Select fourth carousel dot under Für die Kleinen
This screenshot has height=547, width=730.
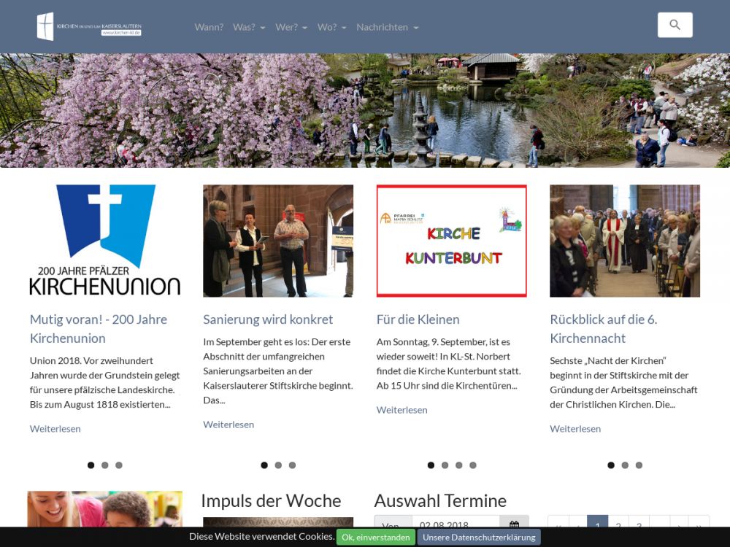pos(472,465)
